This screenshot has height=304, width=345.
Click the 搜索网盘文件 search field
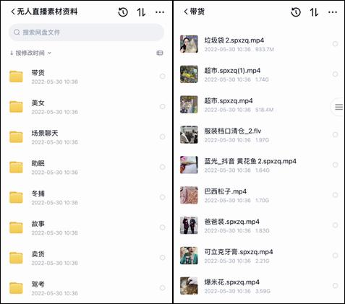pyautogui.click(x=86, y=32)
